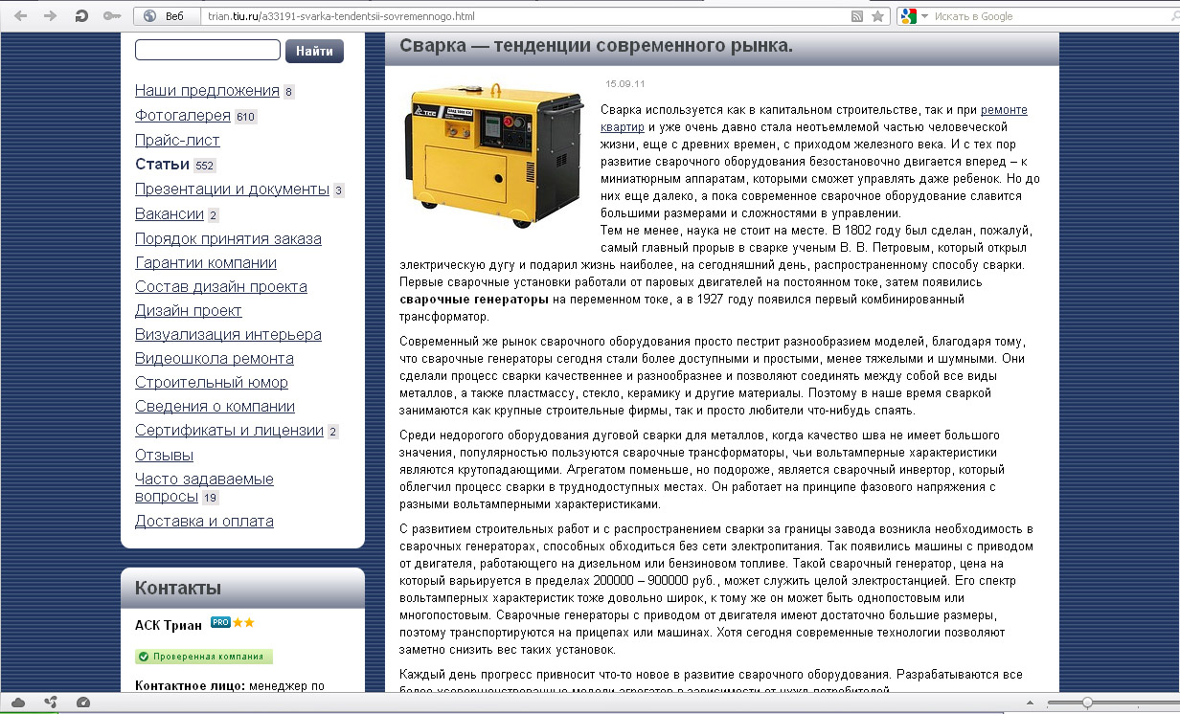Image resolution: width=1180 pixels, height=714 pixels.
Task: Open Гарантии компании link
Action: [206, 262]
